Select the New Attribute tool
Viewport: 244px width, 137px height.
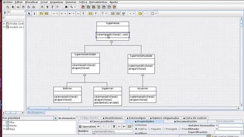(113, 14)
